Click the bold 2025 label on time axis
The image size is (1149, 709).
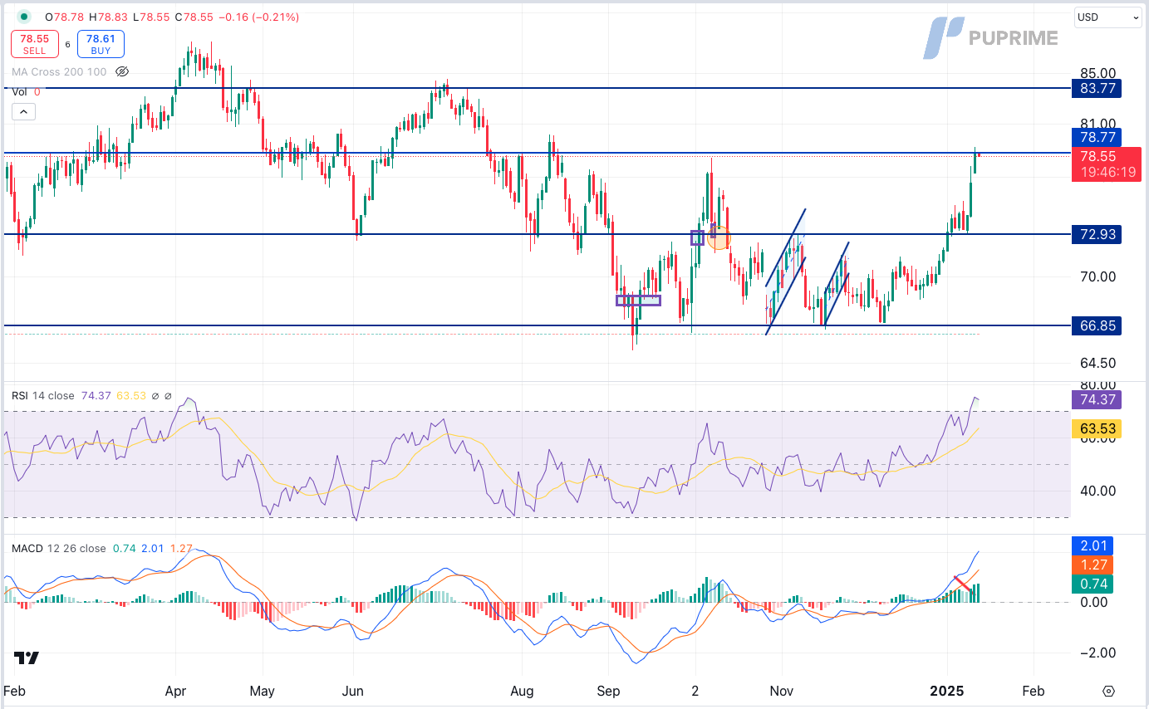click(x=946, y=691)
